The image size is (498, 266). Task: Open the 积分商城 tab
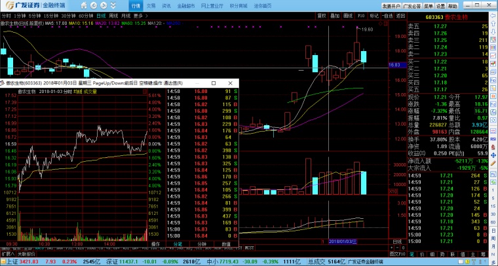[x=239, y=6]
